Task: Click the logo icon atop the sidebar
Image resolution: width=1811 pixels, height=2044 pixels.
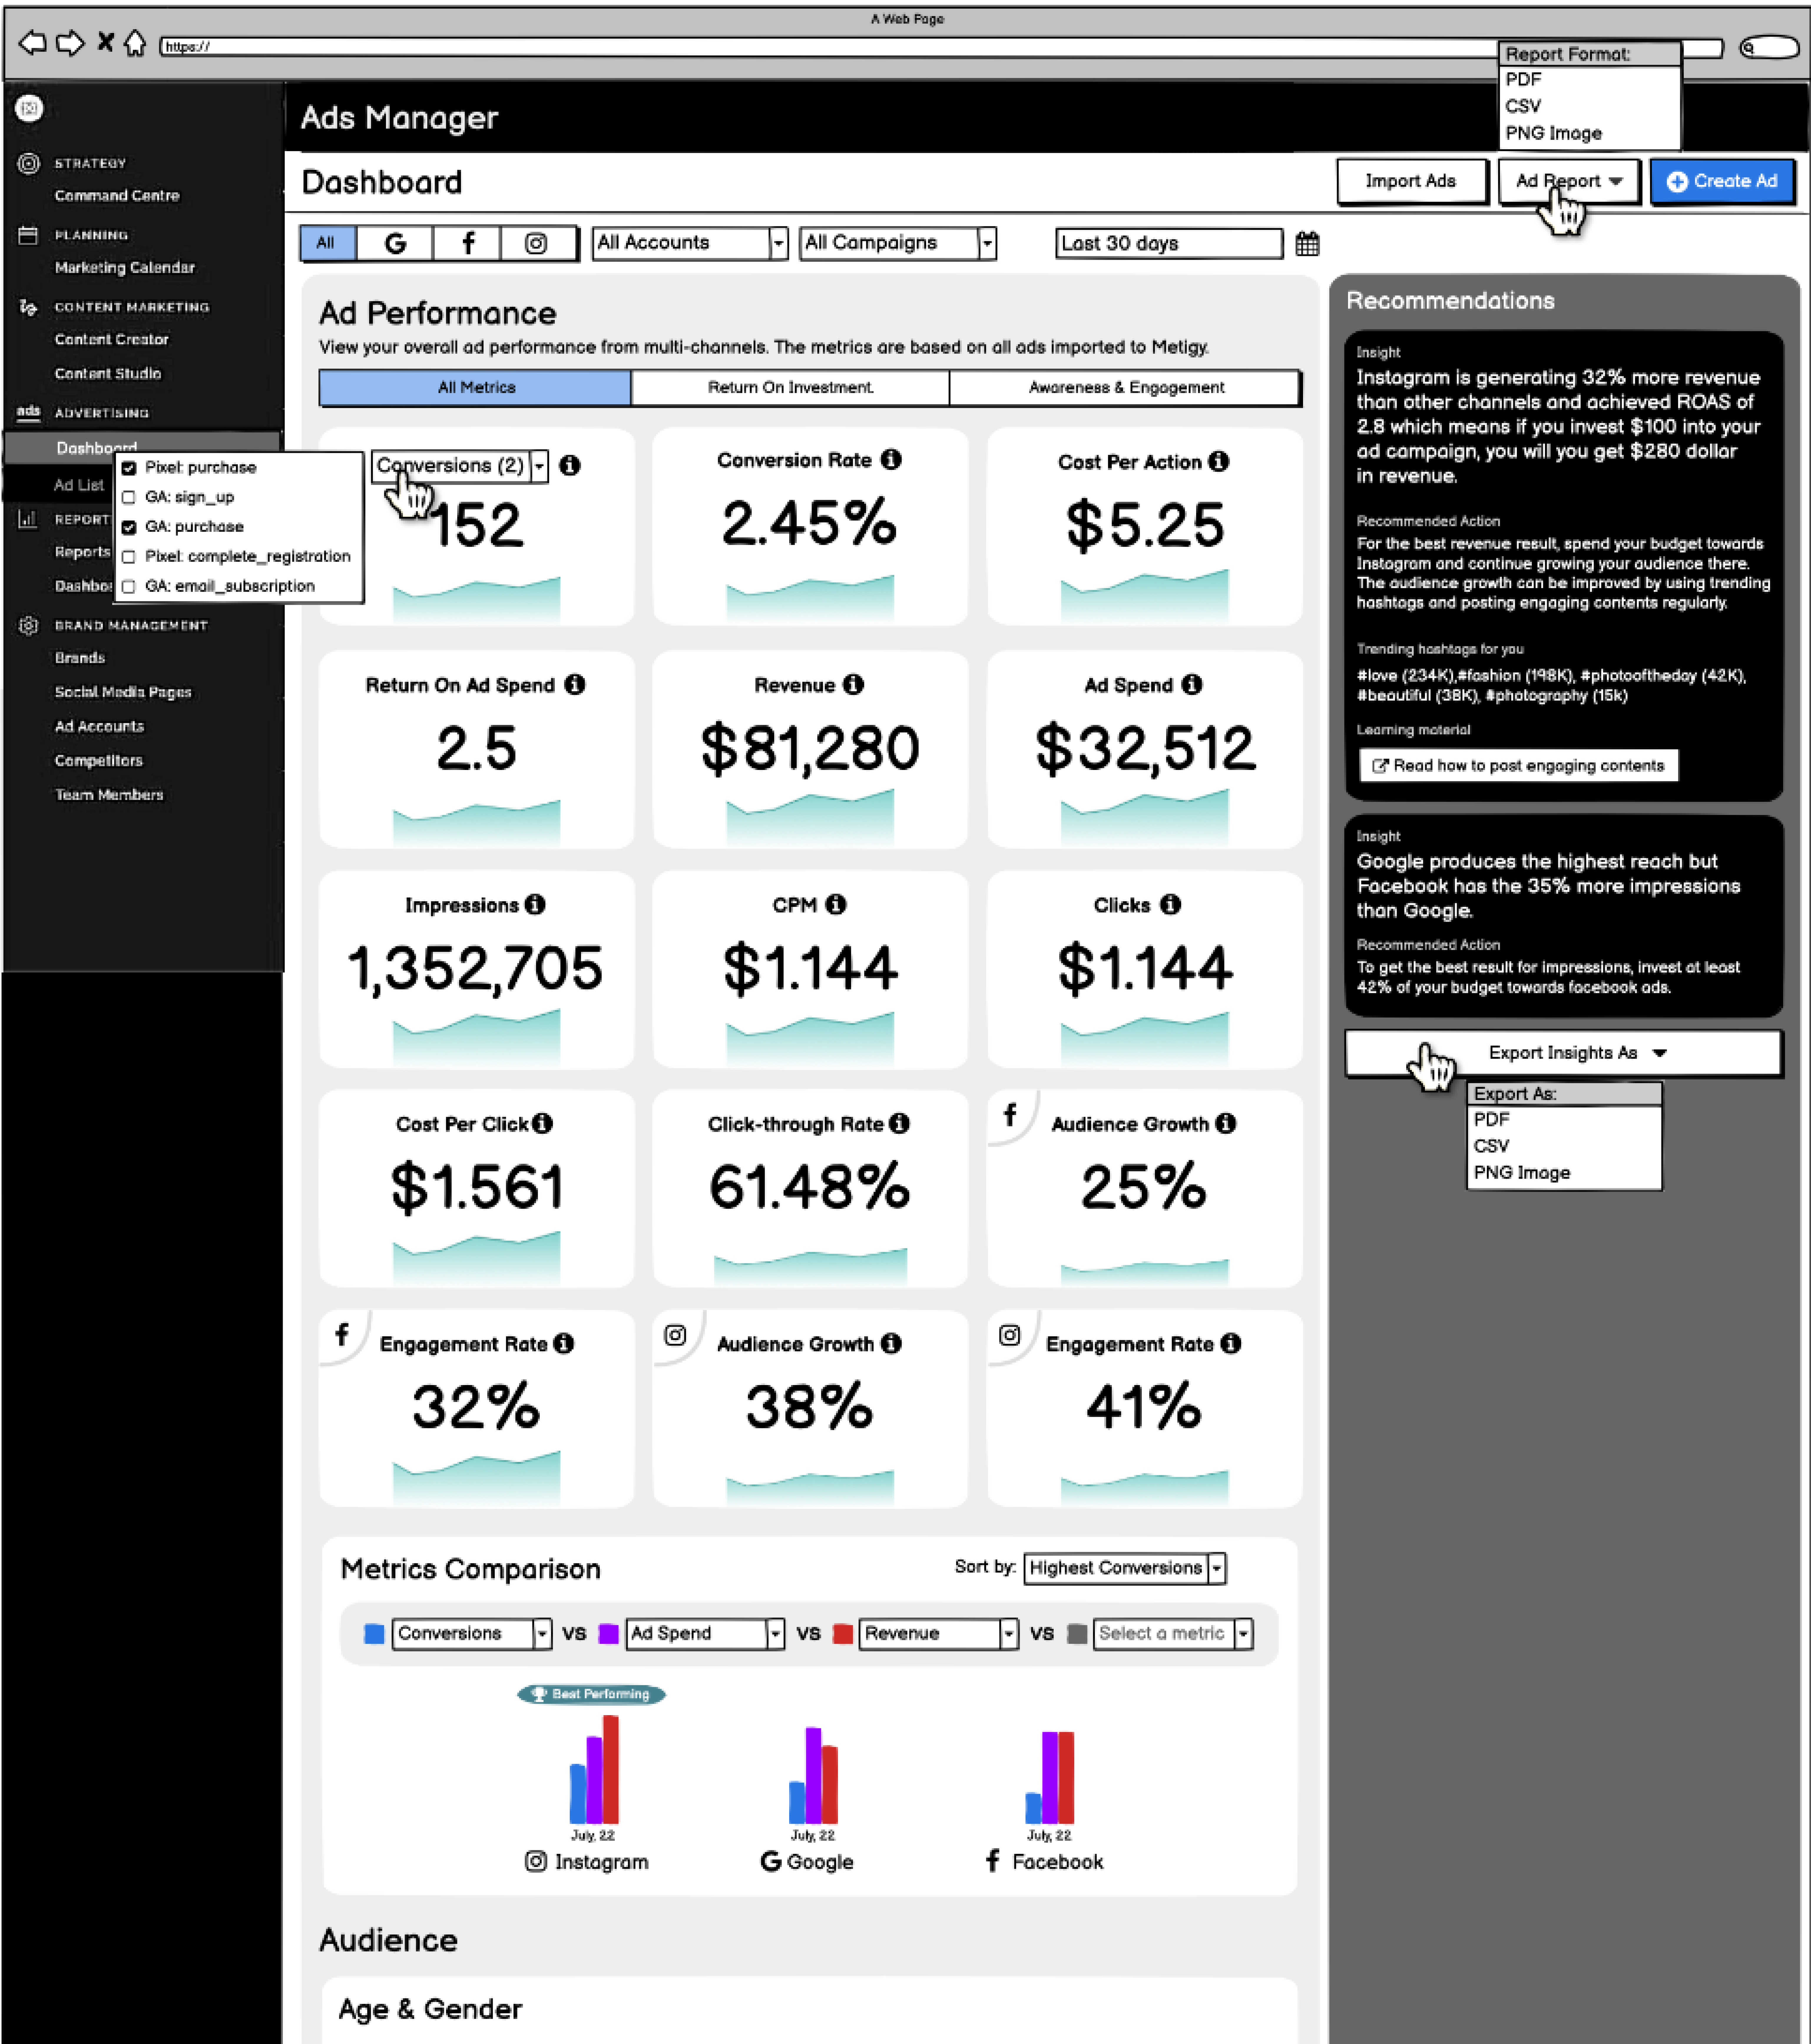Action: [29, 108]
